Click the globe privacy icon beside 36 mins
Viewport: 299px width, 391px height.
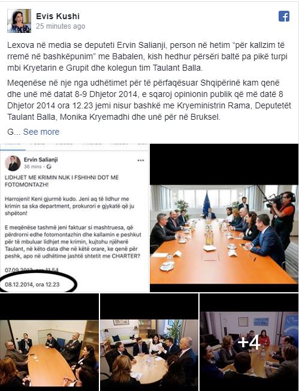pos(49,166)
